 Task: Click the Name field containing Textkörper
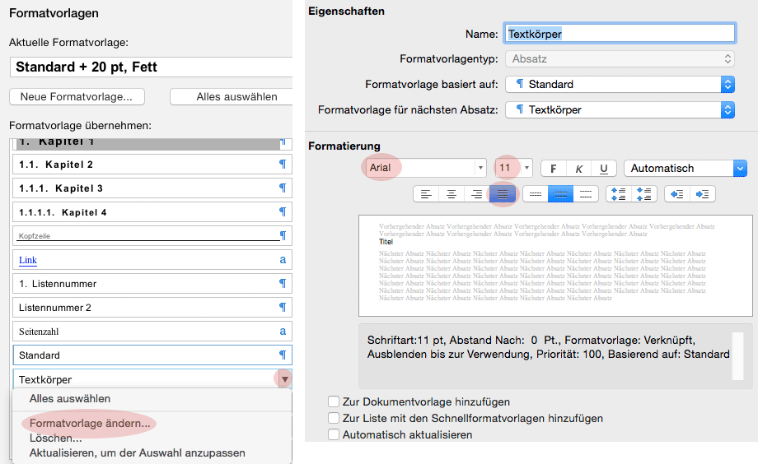pos(620,34)
